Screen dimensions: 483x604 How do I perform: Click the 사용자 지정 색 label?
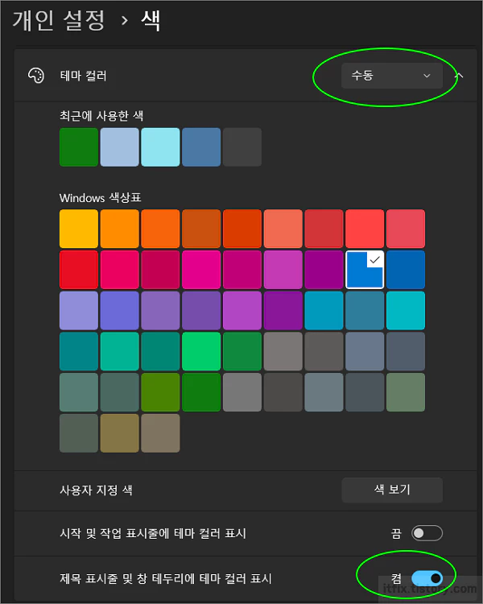tap(96, 490)
